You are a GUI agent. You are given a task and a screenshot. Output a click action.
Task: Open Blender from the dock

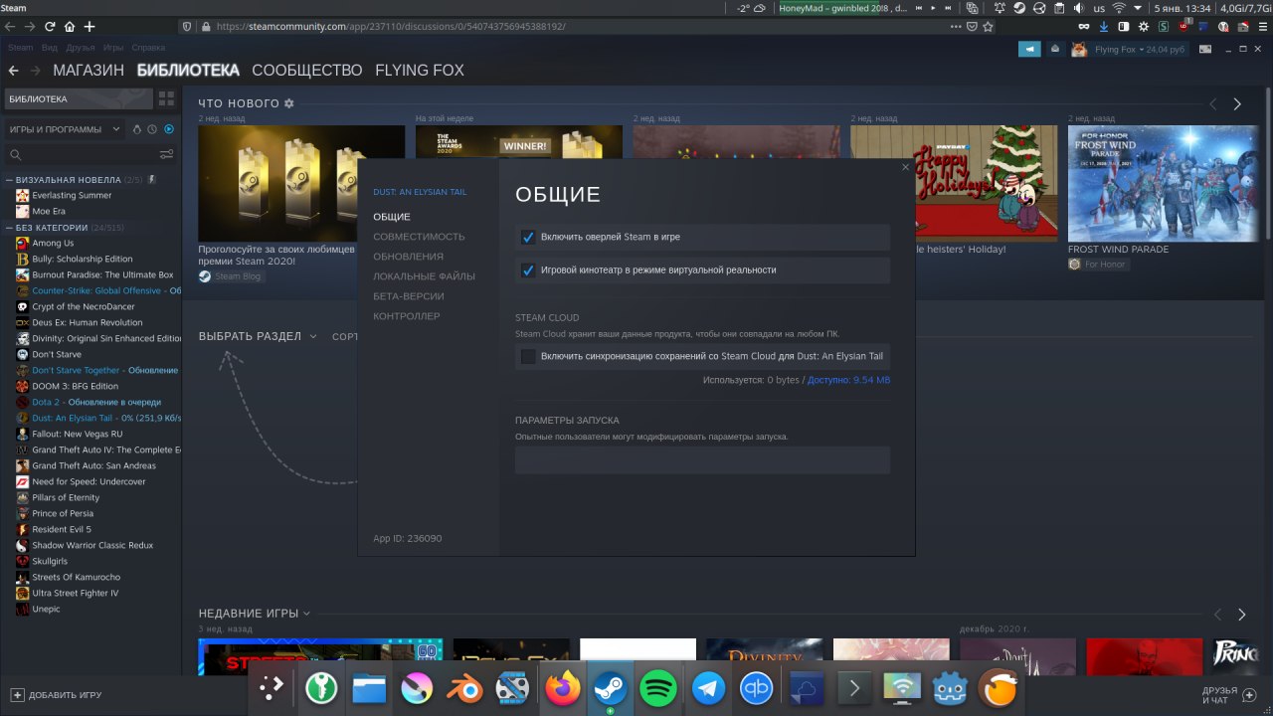pos(465,688)
